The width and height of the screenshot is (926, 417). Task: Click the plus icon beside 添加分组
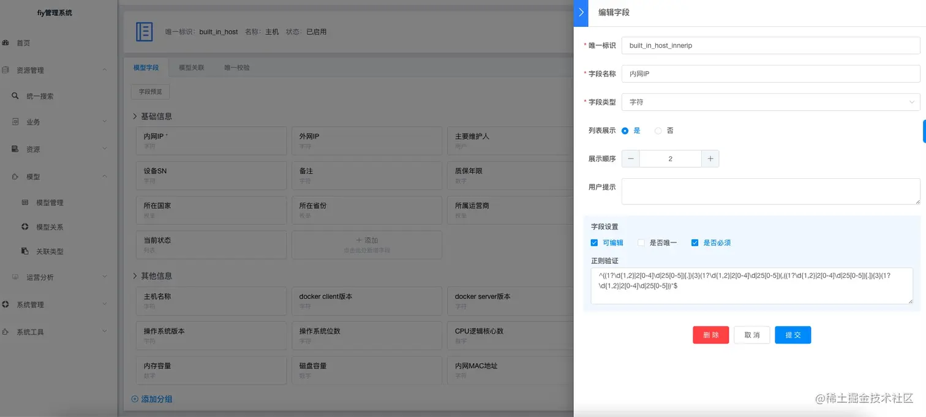tap(135, 399)
